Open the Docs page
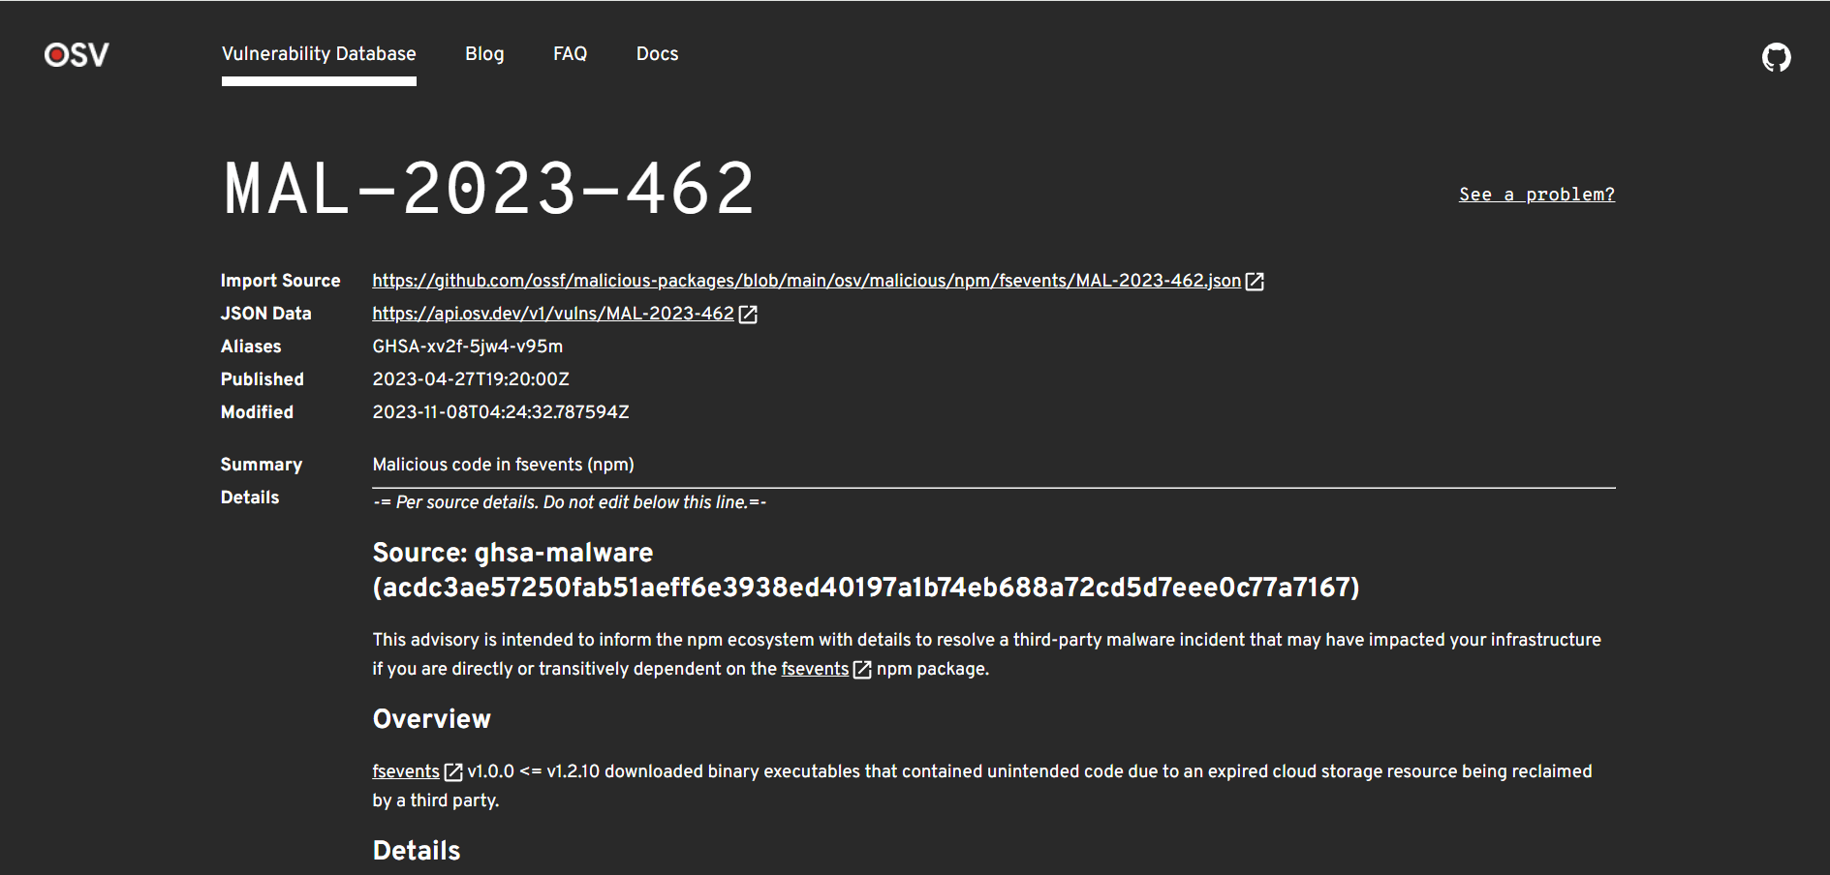The width and height of the screenshot is (1830, 875). coord(657,54)
